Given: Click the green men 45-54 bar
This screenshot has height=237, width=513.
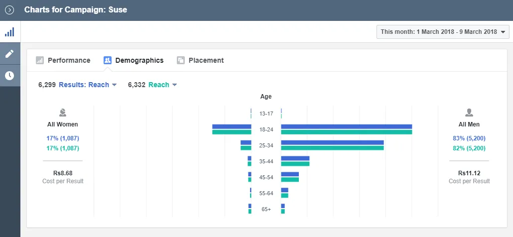Looking at the screenshot, I should [290, 180].
